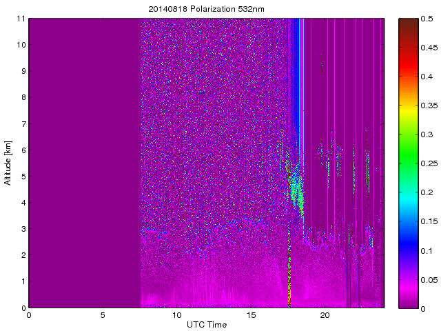Click the y-axis tick label 7
Screen dimensions: 441x331
pos(23,123)
